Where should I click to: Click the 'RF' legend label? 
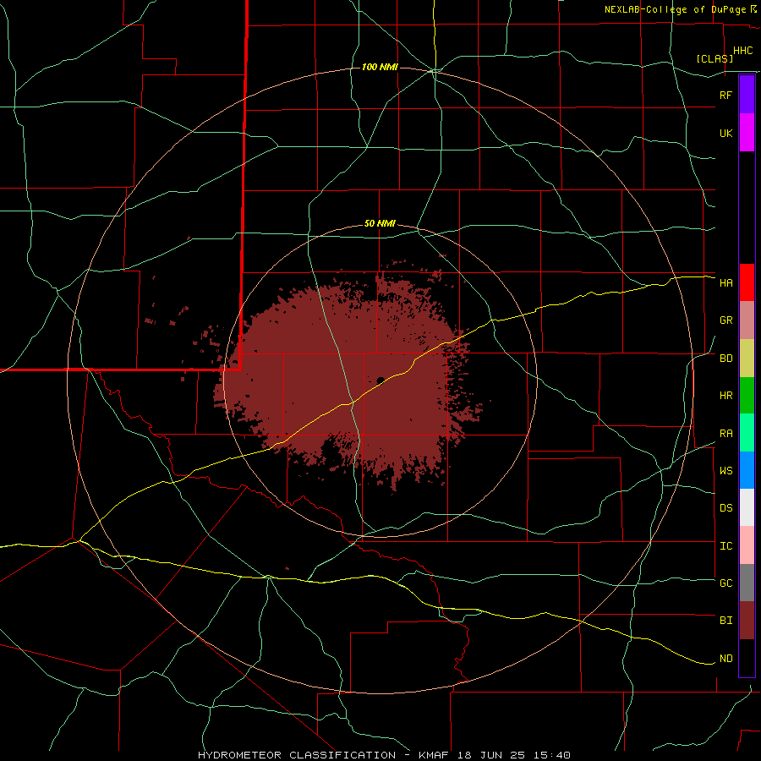click(726, 95)
